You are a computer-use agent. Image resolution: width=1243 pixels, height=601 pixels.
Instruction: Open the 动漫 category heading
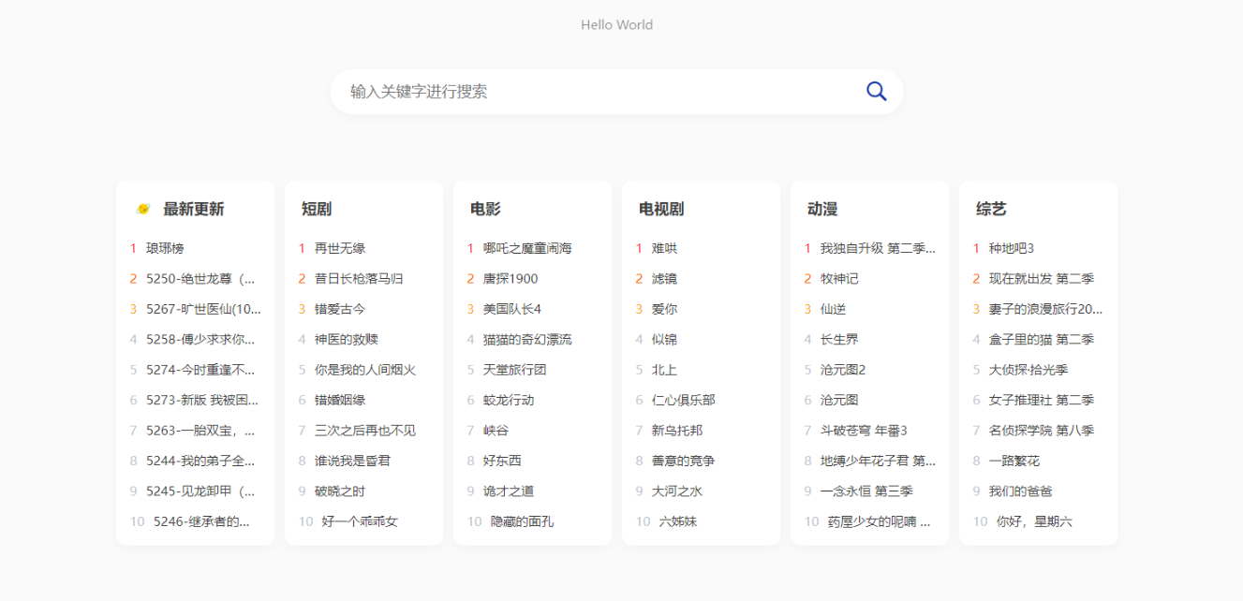click(x=822, y=209)
